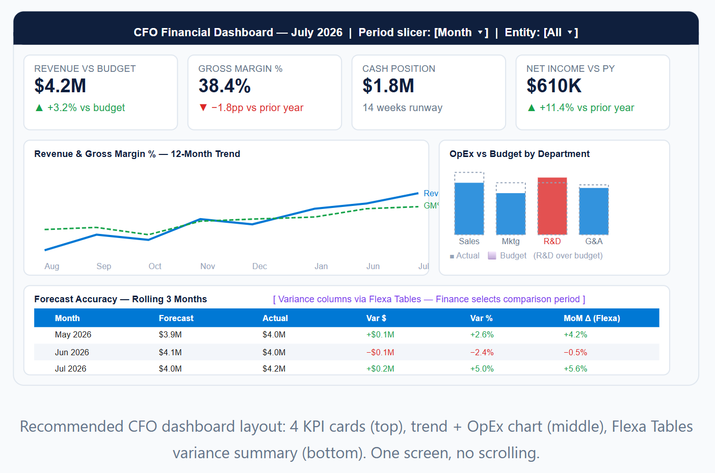This screenshot has width=715, height=473.
Task: Click the blue Actual legend swatch
Action: tap(452, 256)
